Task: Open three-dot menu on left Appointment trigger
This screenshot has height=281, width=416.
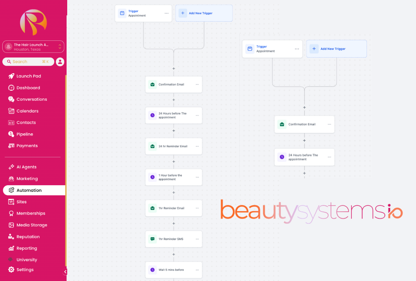Action: (167, 14)
